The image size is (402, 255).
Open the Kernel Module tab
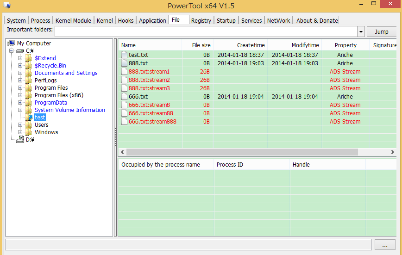[x=73, y=20]
